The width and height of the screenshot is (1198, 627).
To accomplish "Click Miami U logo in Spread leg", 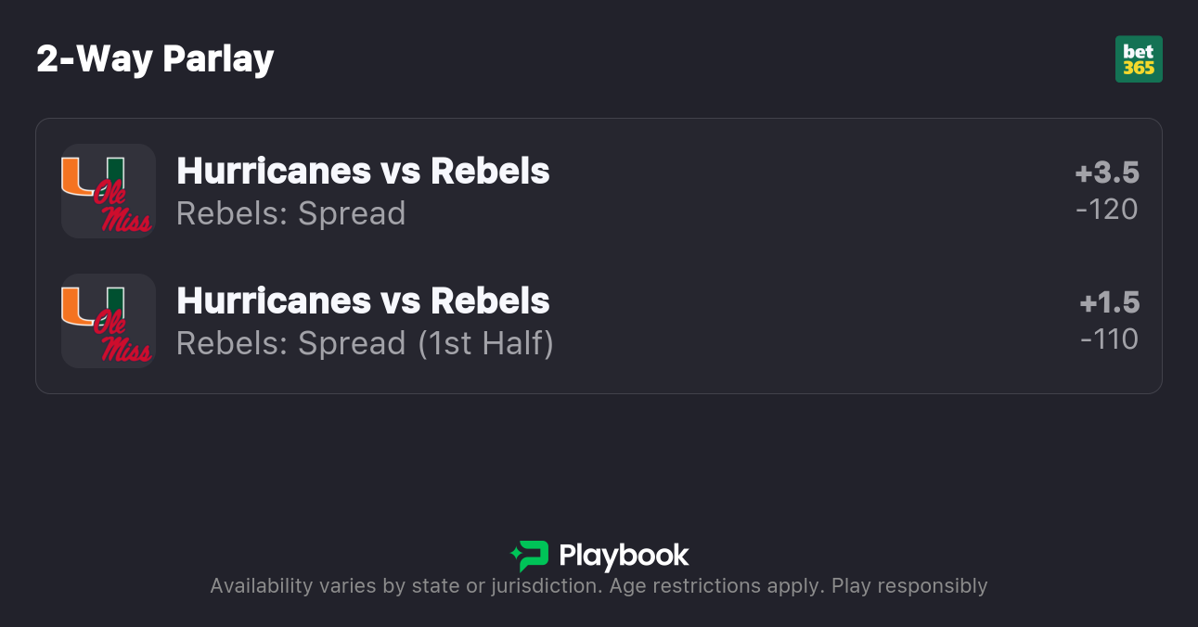I will pos(93,173).
